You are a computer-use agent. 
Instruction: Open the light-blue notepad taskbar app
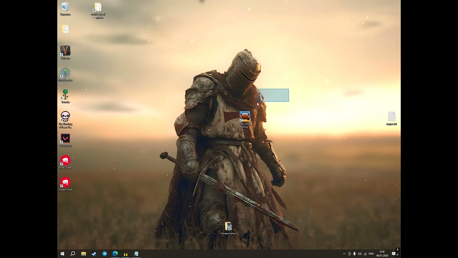point(136,254)
